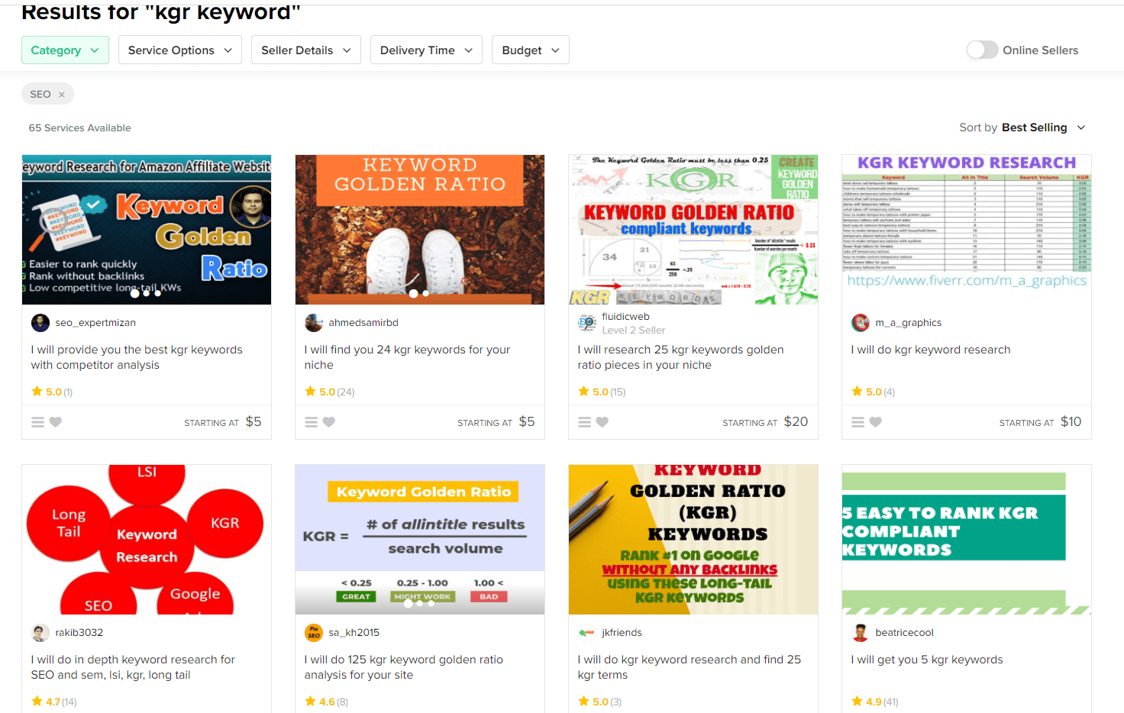Image resolution: width=1124 pixels, height=713 pixels.
Task: Open seller name jkfriends
Action: 622,633
